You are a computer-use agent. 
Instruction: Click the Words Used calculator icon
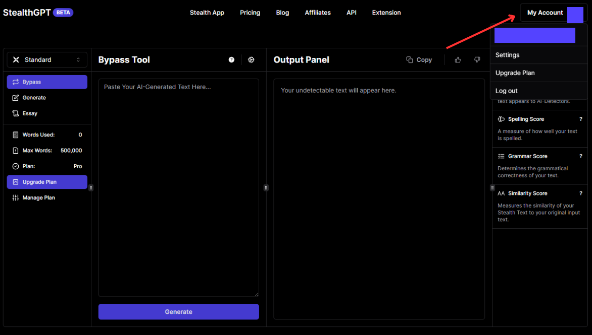pyautogui.click(x=16, y=135)
